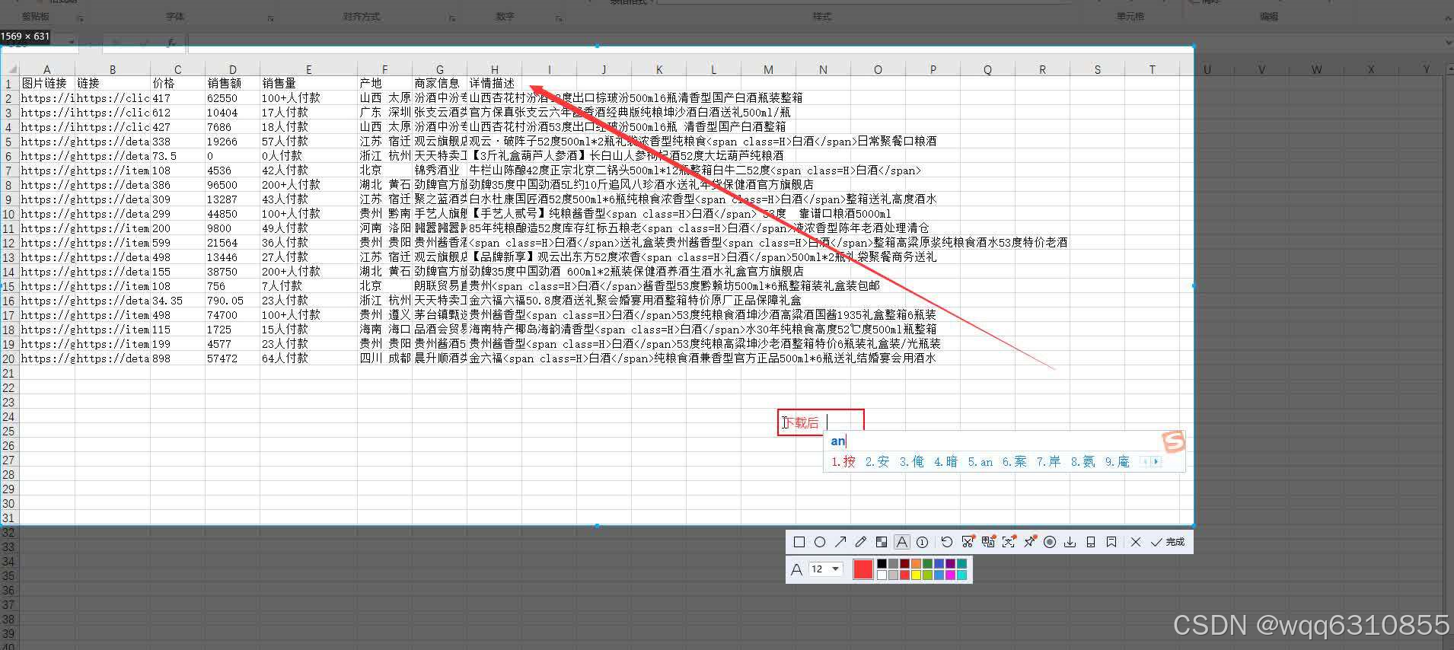Viewport: 1454px width, 650px height.
Task: Choose IME candidate 1.按
Action: (x=843, y=461)
